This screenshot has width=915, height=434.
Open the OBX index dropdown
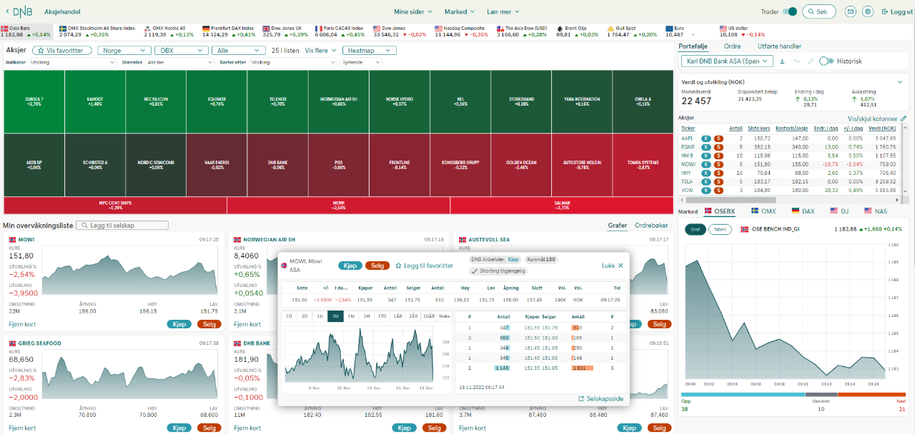coord(181,51)
